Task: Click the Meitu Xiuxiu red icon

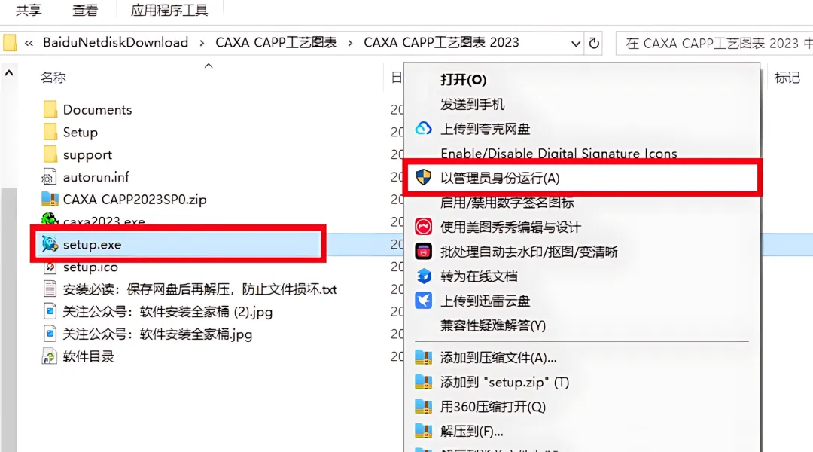Action: click(424, 227)
